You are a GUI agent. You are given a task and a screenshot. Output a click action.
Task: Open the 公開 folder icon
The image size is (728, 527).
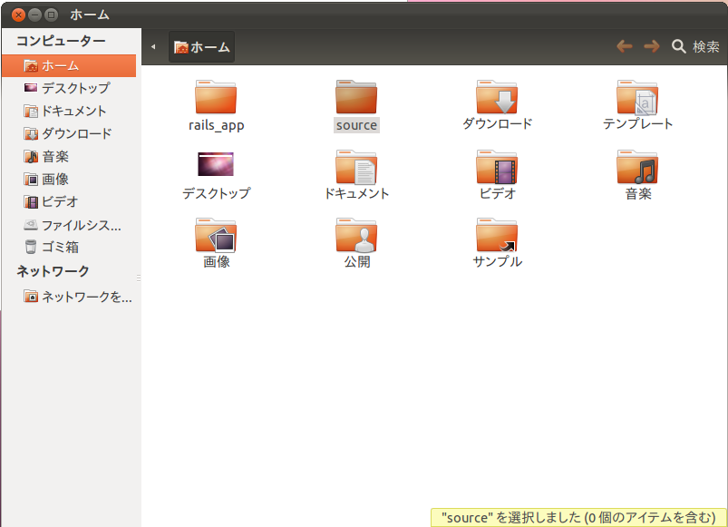(356, 235)
